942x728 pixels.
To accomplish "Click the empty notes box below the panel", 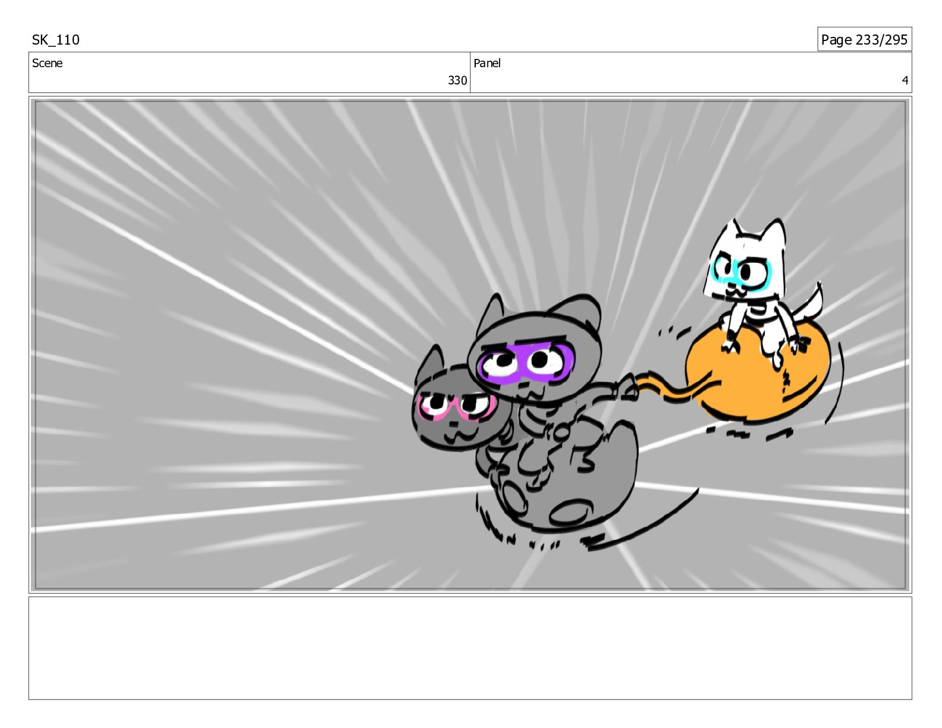I will (x=470, y=648).
